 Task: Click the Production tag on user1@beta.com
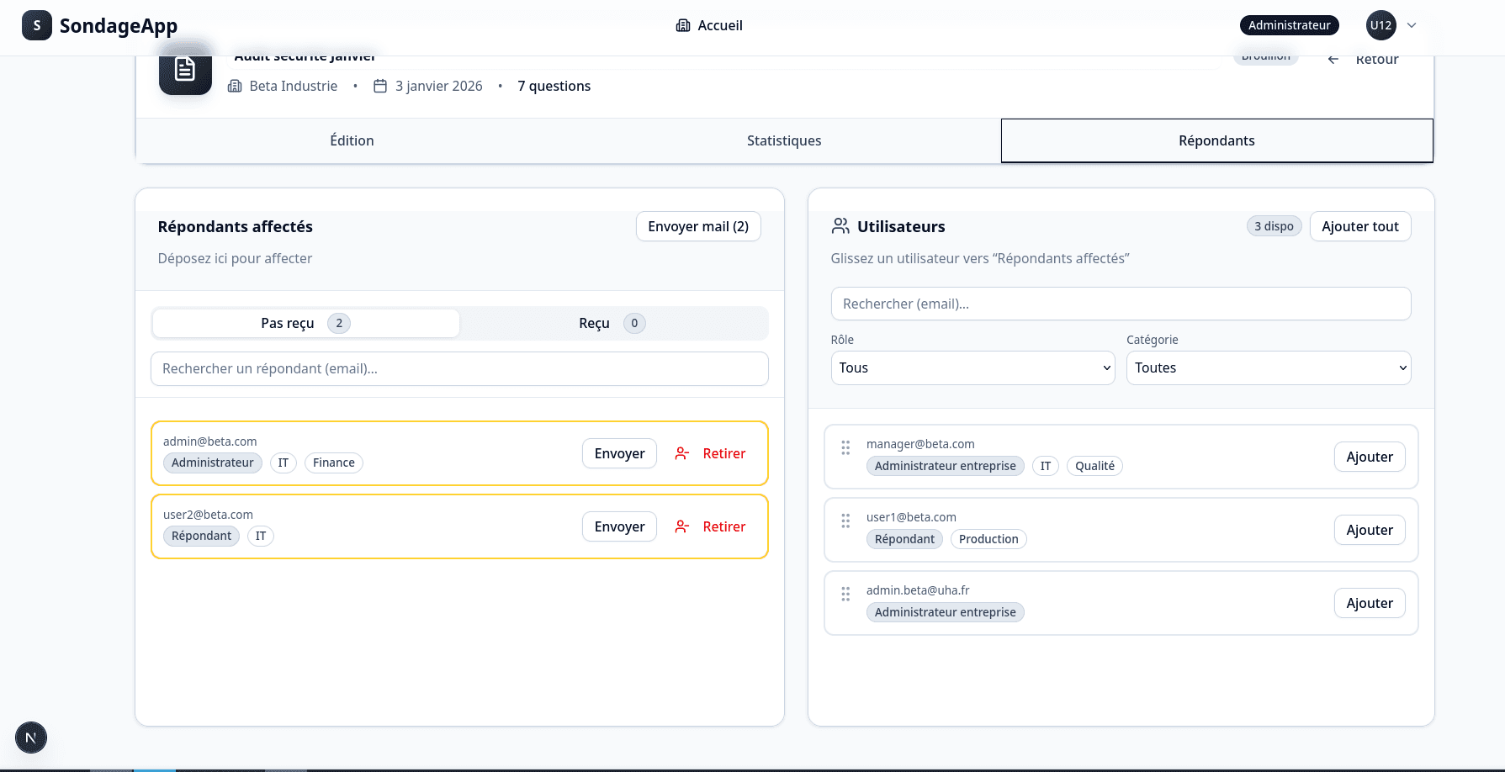[988, 539]
